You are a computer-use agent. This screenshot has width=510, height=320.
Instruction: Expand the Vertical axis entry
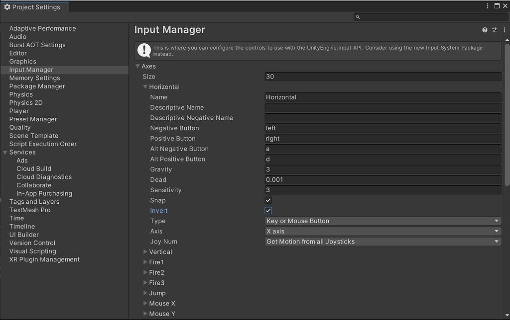(x=144, y=252)
